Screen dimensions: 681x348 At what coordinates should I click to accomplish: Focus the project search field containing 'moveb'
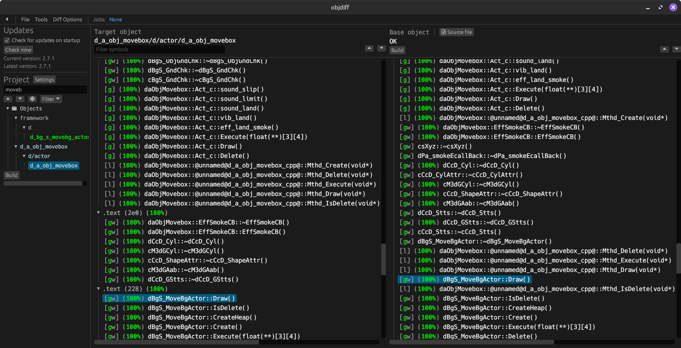pos(45,90)
